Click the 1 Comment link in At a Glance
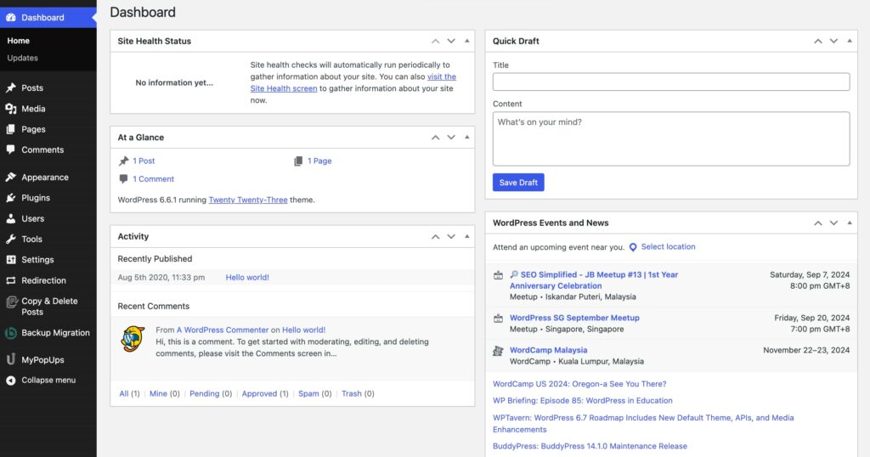The width and height of the screenshot is (870, 457). coord(153,179)
